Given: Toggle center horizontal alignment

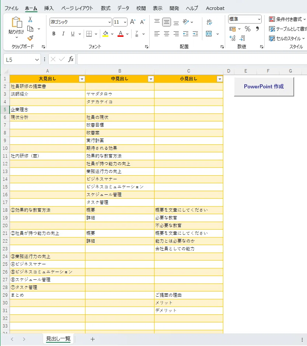Looking at the screenshot, I should click(x=167, y=34).
